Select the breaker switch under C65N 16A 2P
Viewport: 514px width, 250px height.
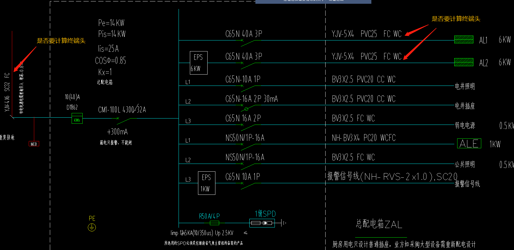[248, 127]
